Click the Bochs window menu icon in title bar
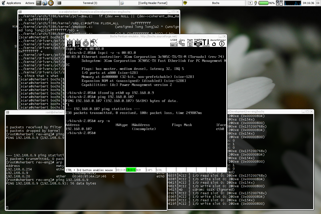 coord(68,36)
